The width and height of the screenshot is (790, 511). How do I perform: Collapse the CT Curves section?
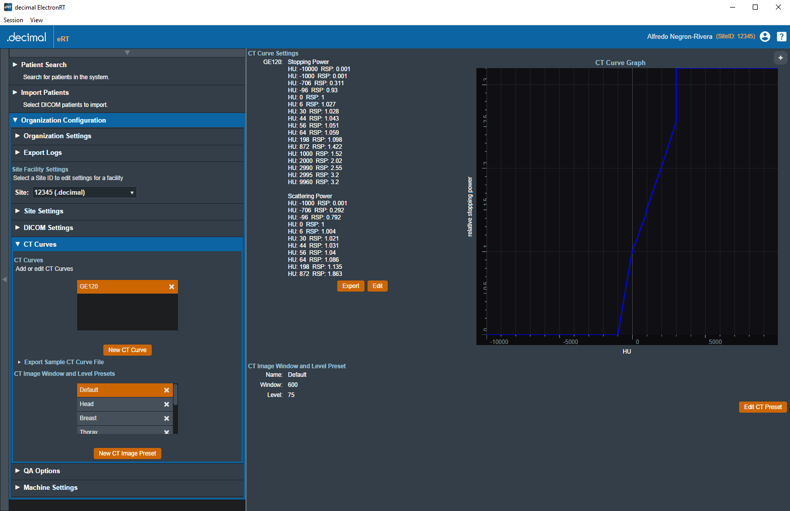pos(40,244)
